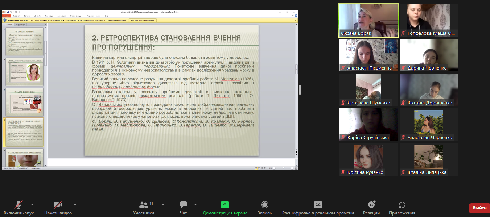Click Разрешить редактирование button
The width and height of the screenshot is (490, 217).
(x=142, y=20)
